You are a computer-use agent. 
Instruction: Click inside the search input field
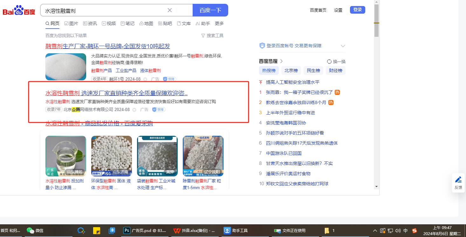pyautogui.click(x=105, y=10)
